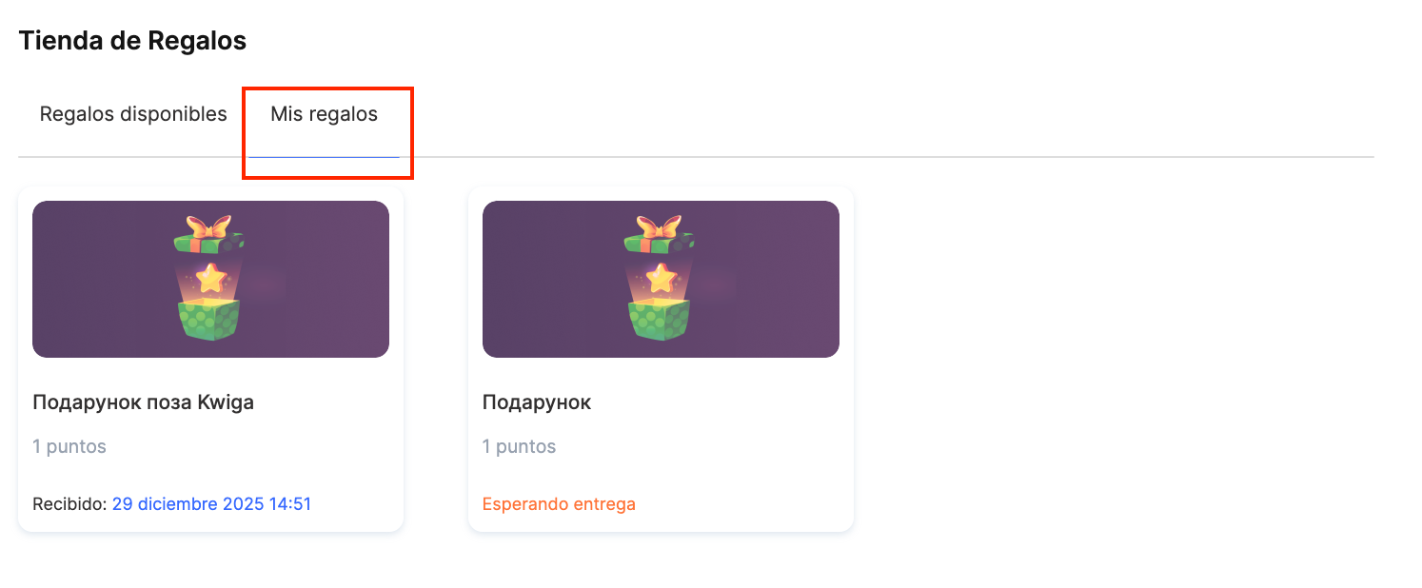This screenshot has height=588, width=1422.
Task: Click 1 puntos on the Подарунок card
Action: coord(520,446)
